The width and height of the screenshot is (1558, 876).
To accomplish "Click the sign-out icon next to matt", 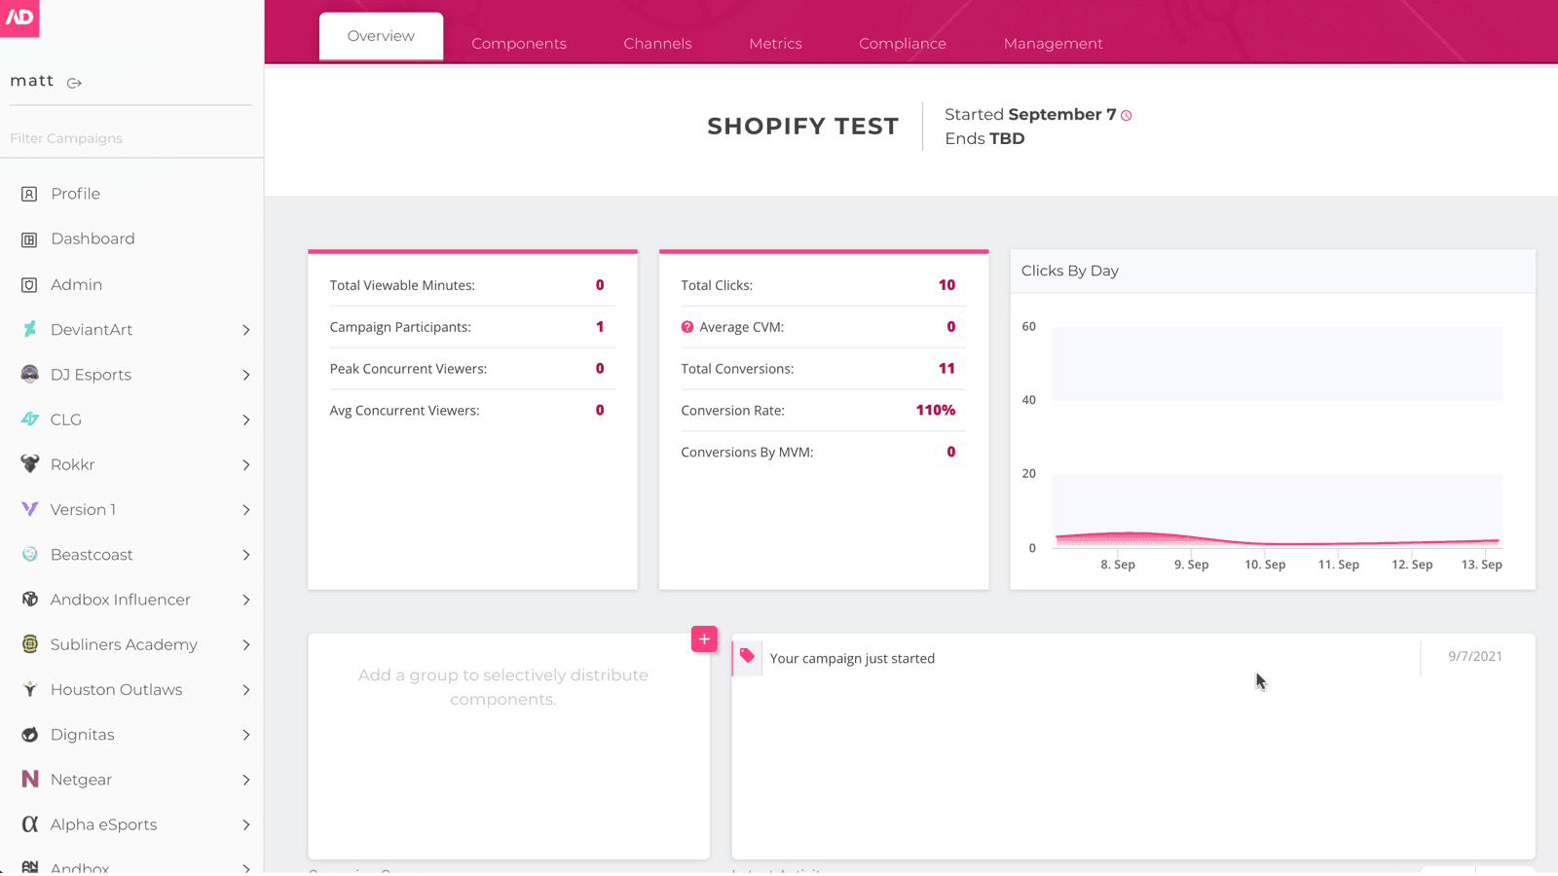I will (x=74, y=83).
